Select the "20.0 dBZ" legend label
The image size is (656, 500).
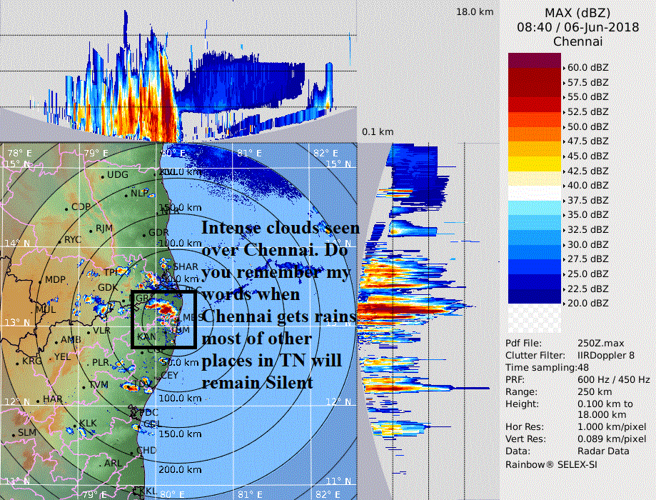click(587, 303)
